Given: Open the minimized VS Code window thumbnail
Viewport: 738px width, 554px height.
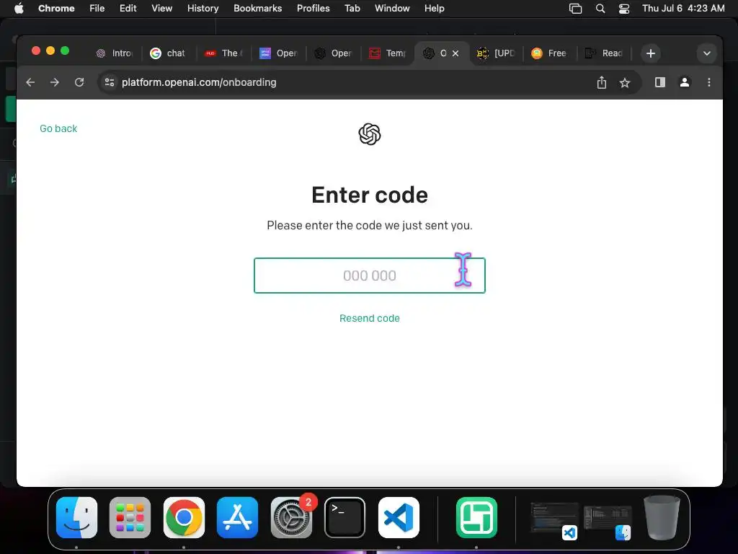Looking at the screenshot, I should pos(554,521).
